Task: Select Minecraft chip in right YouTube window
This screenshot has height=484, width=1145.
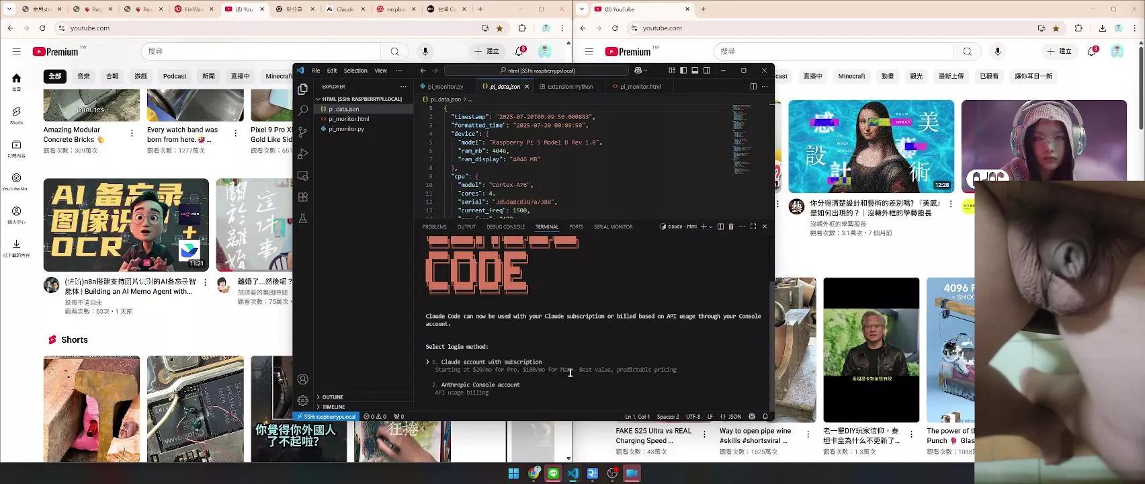Action: click(851, 76)
